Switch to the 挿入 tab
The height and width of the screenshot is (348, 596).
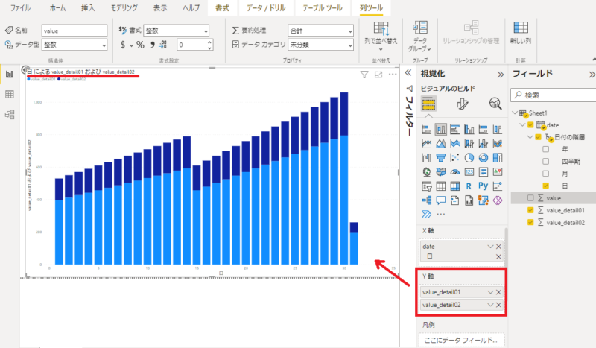tap(88, 7)
